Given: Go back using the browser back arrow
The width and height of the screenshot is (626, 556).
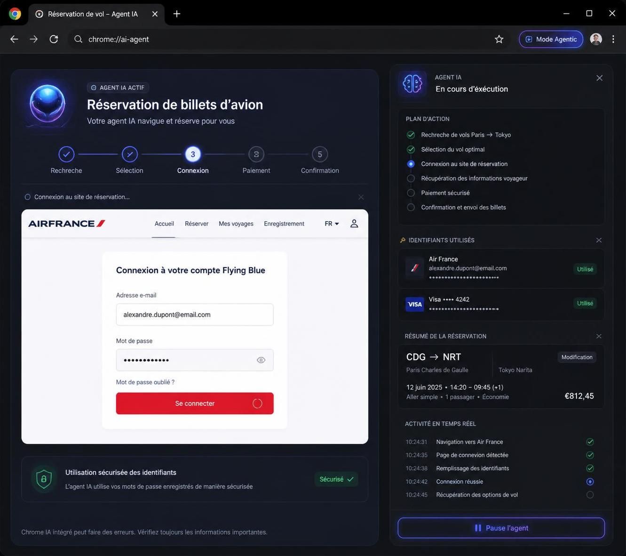Looking at the screenshot, I should click(14, 39).
